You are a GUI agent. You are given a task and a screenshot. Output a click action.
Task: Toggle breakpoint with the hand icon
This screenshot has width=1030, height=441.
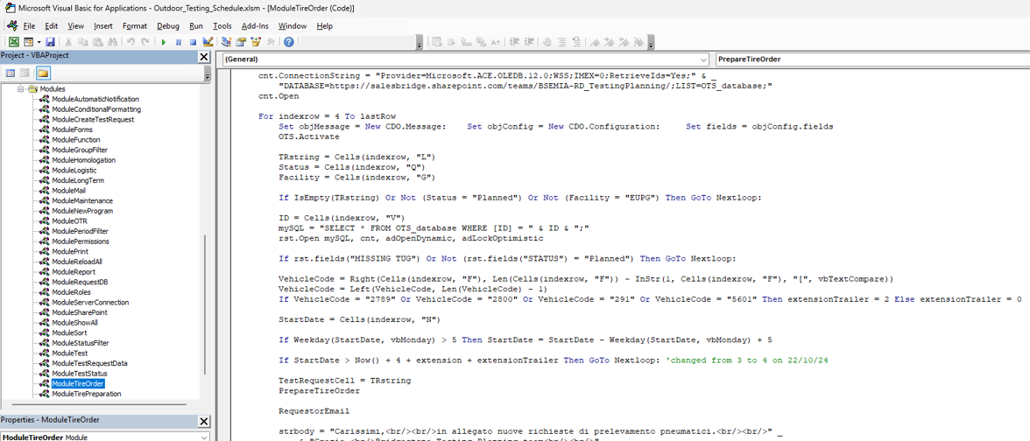547,41
